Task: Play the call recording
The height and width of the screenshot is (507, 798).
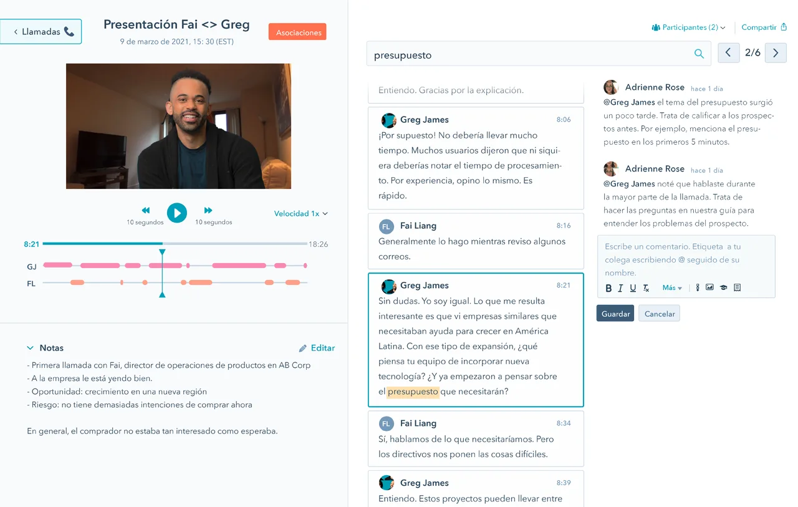Action: pos(177,213)
